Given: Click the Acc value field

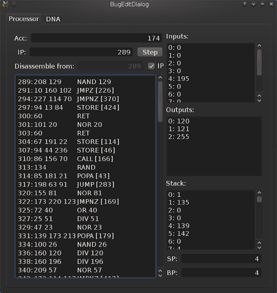Looking at the screenshot, I should click(96, 38).
